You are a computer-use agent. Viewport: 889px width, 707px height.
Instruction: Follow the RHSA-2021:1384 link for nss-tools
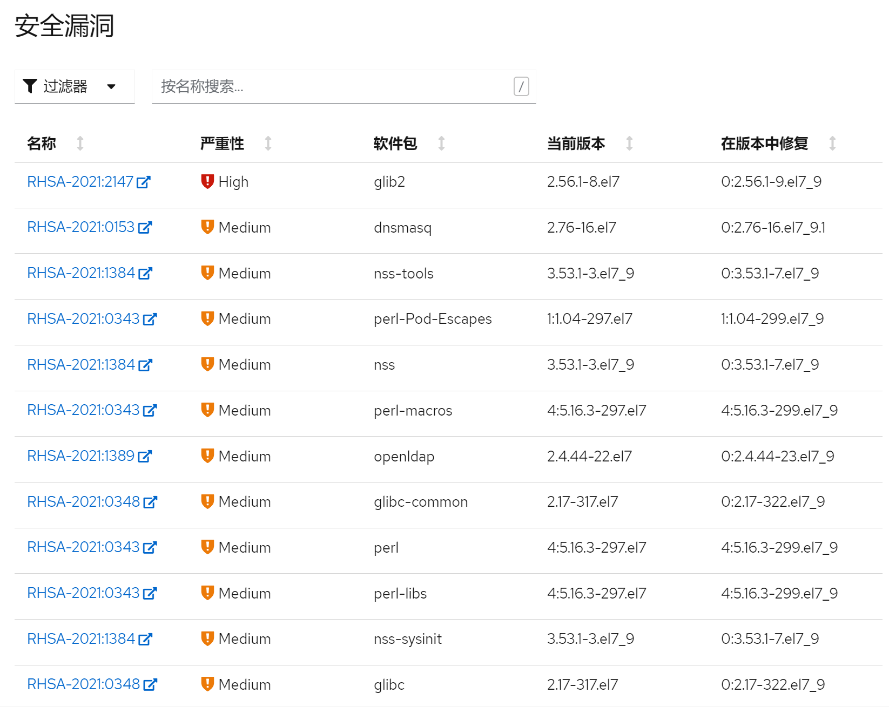pos(81,273)
